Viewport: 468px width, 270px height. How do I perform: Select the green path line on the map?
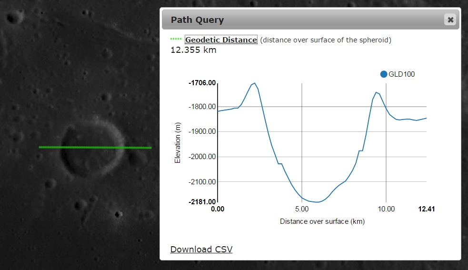[95, 147]
